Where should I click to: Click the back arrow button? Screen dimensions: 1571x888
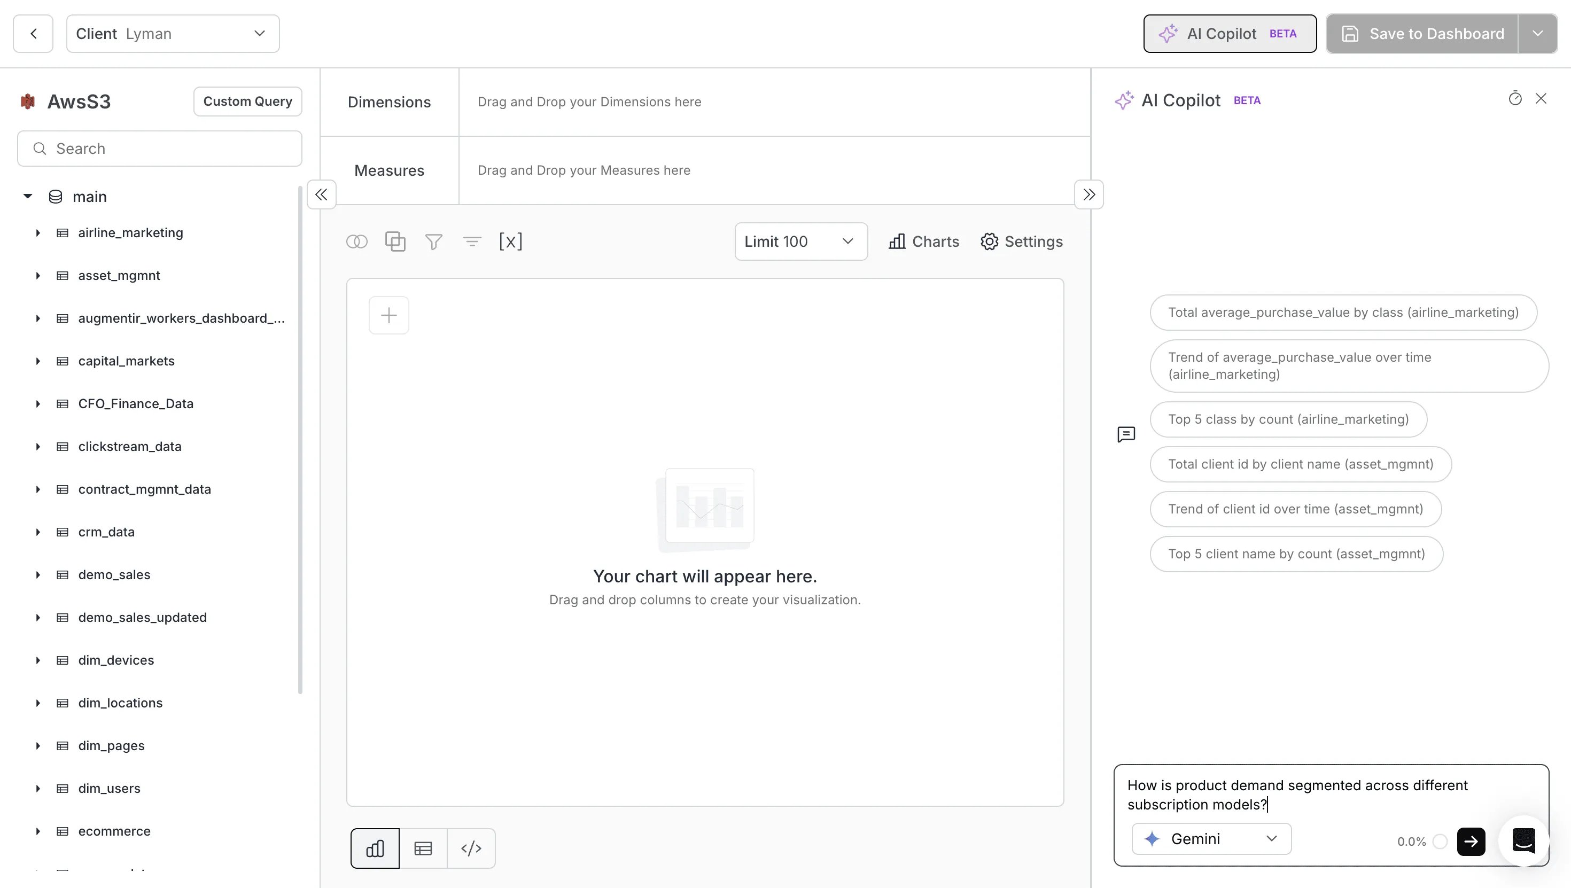pyautogui.click(x=33, y=34)
